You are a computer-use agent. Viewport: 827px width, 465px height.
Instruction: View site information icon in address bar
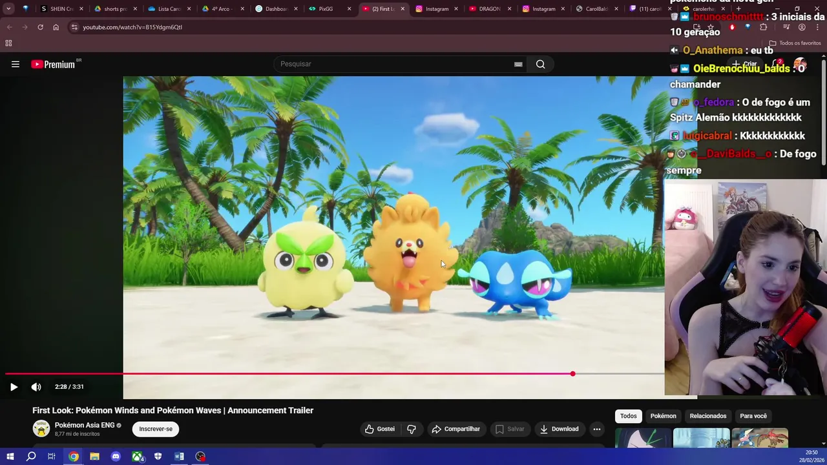tap(74, 27)
